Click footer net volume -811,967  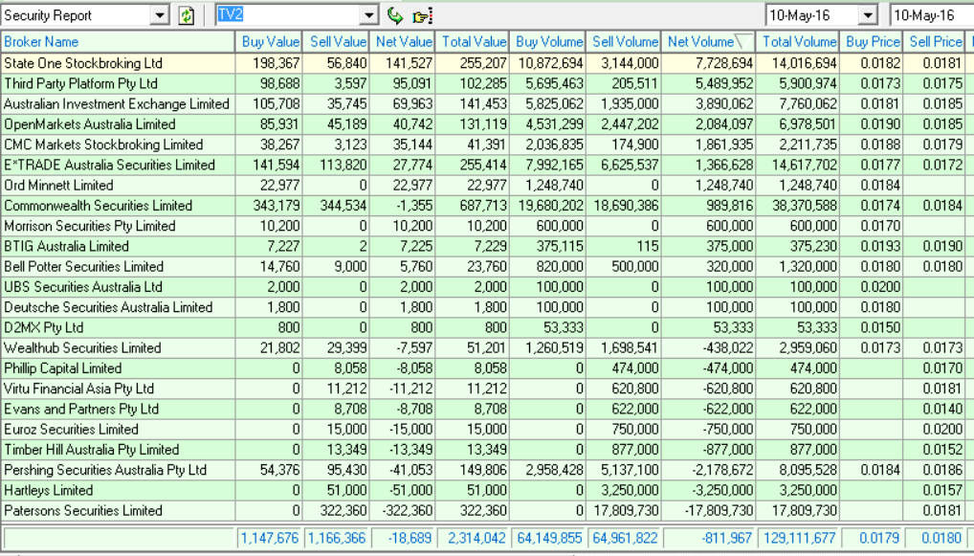point(727,538)
